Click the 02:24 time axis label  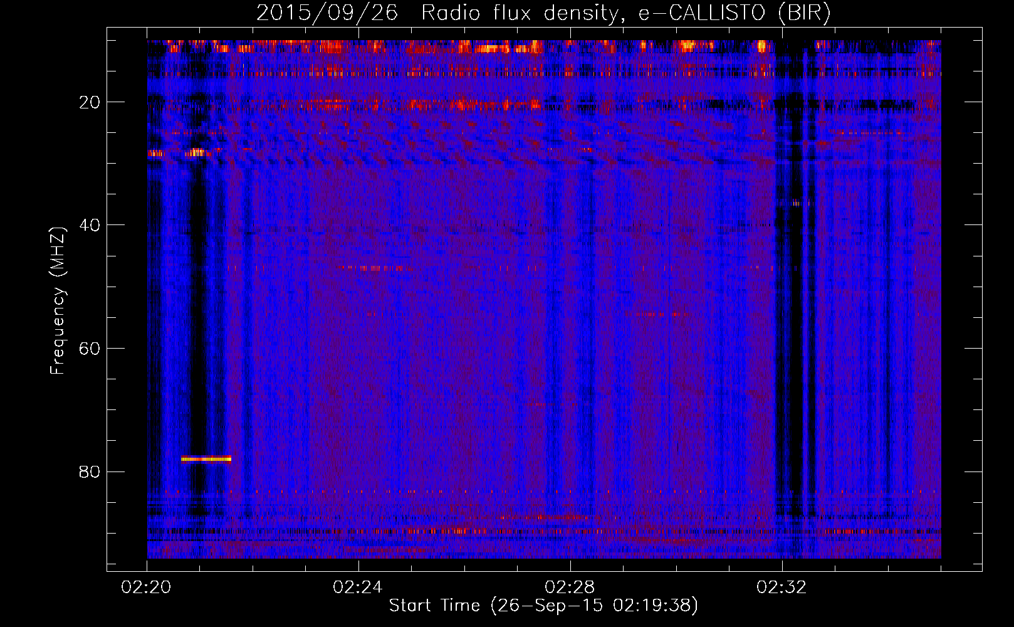coord(358,587)
